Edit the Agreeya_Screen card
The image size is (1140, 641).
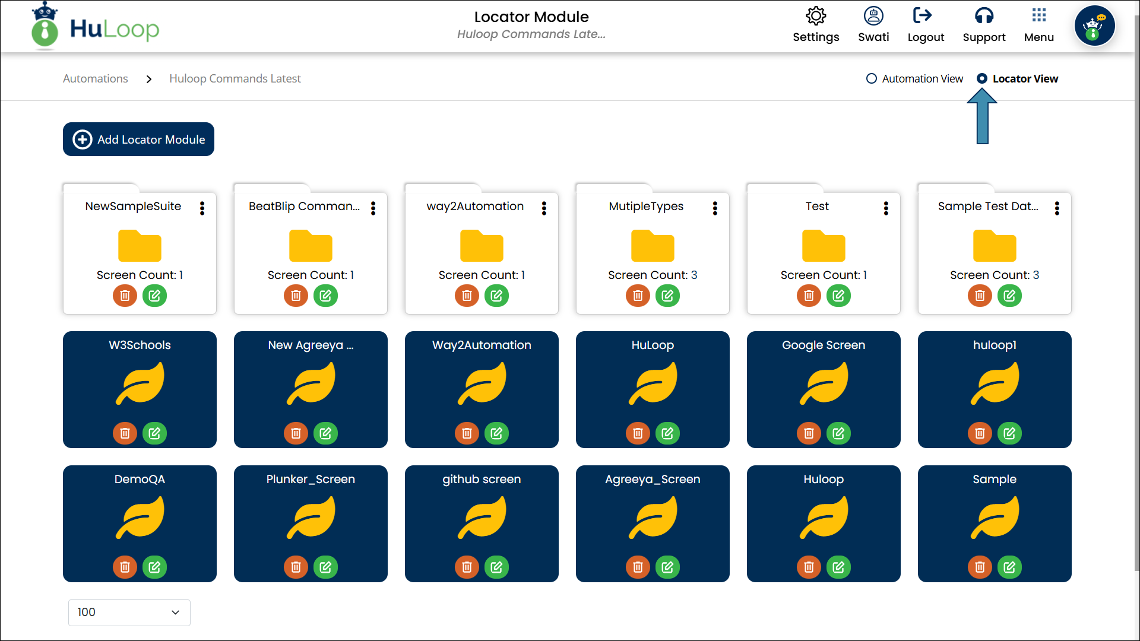click(667, 567)
